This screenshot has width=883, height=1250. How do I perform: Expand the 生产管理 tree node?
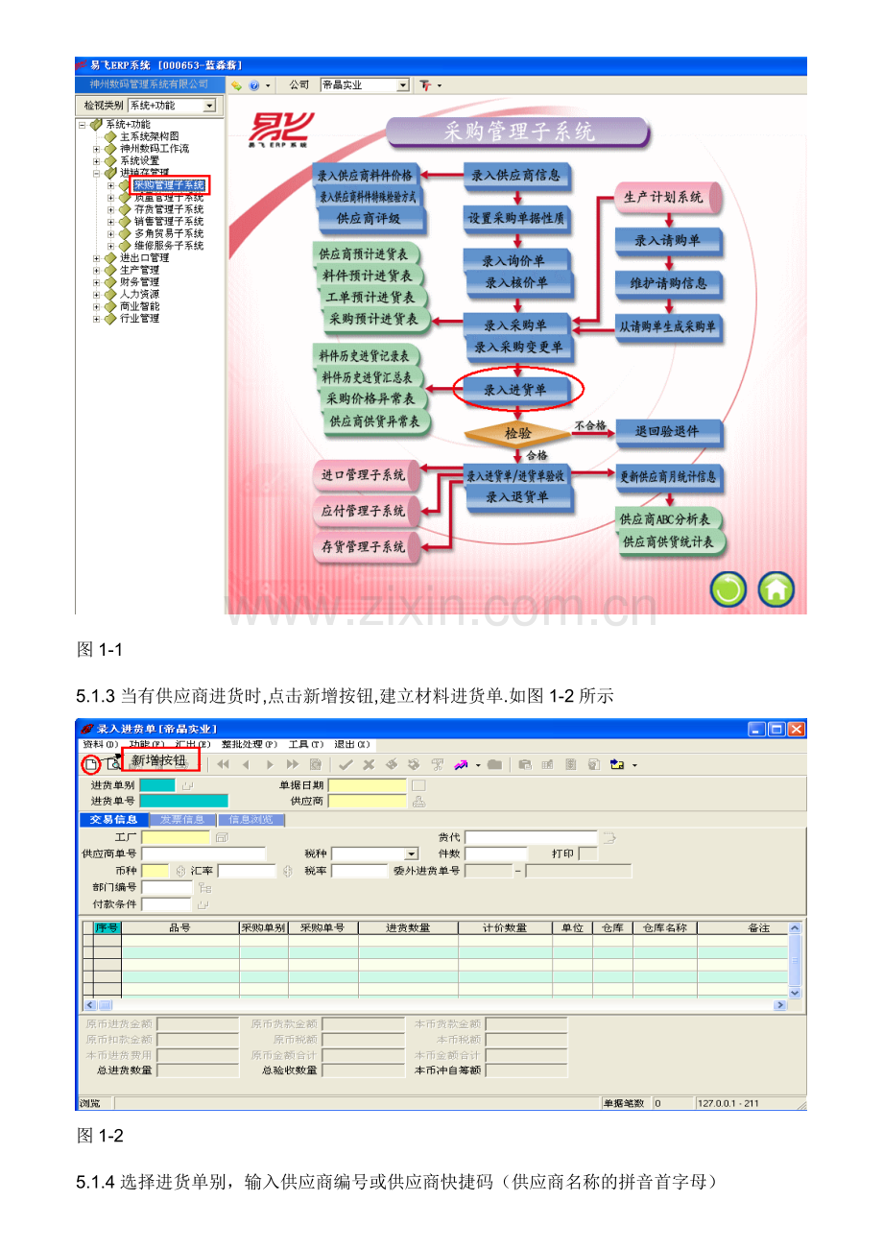click(97, 270)
